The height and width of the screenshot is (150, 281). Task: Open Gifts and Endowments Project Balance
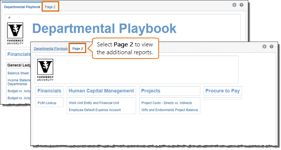tap(169, 110)
